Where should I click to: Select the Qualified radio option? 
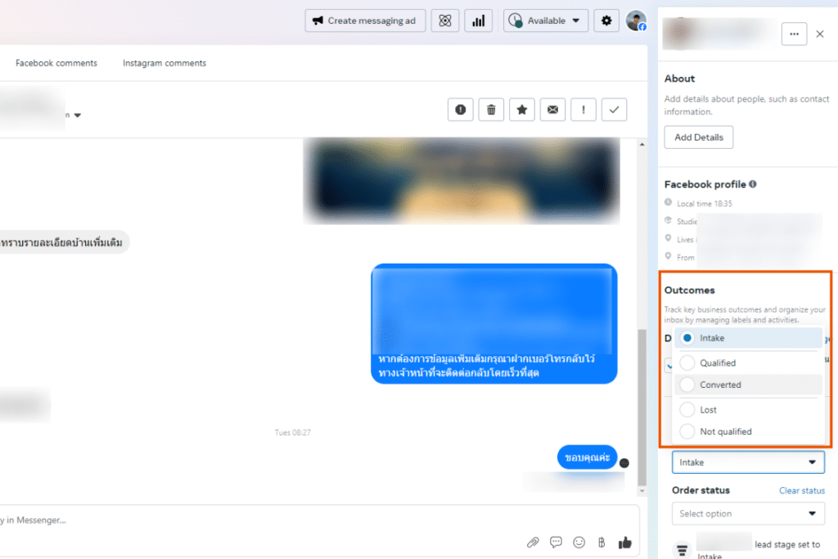pos(688,363)
